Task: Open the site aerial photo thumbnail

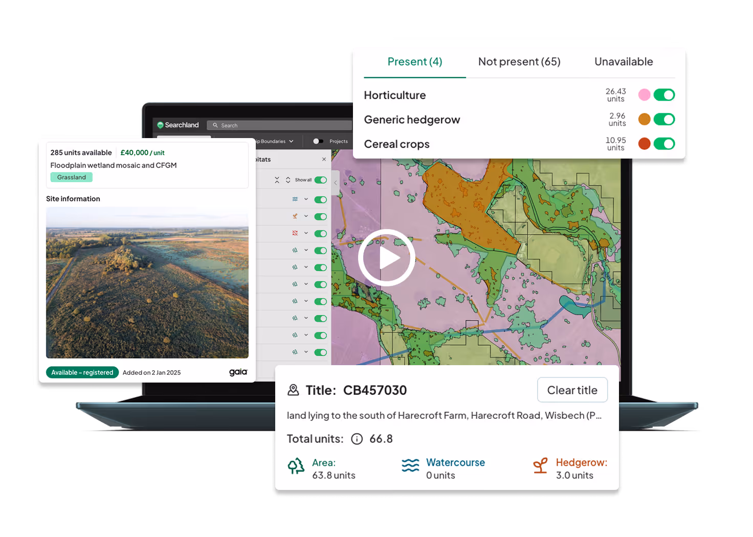Action: click(x=147, y=283)
